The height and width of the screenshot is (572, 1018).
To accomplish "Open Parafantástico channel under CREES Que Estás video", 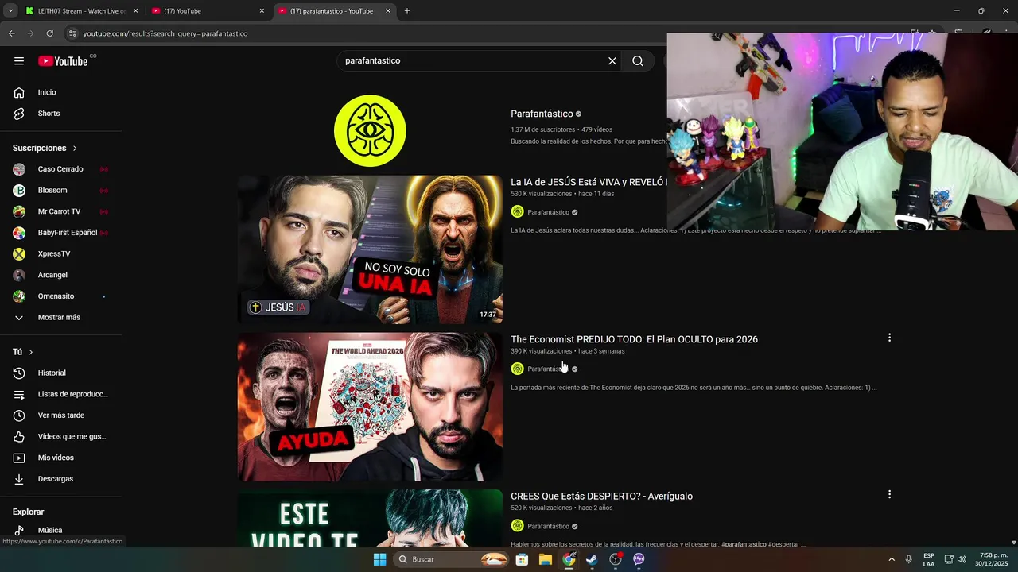I will (x=548, y=526).
